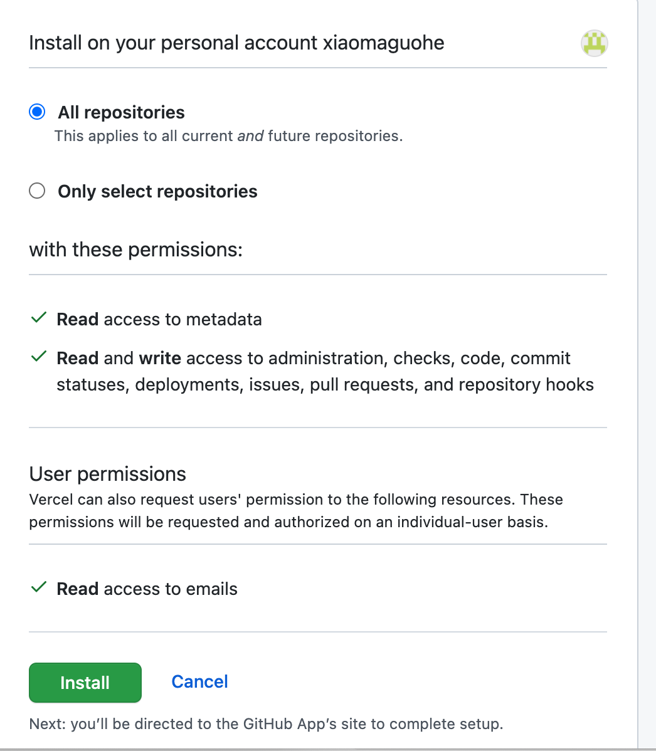Viewport: 656px width, 751px height.
Task: Click the Install on your personal account heading
Action: pyautogui.click(x=236, y=43)
